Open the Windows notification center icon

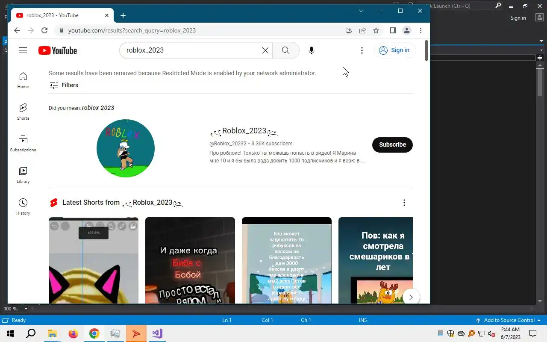(533, 333)
